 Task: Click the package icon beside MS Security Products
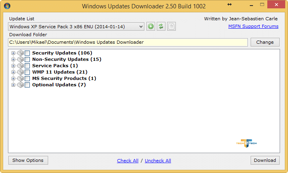pyautogui.click(x=21, y=78)
